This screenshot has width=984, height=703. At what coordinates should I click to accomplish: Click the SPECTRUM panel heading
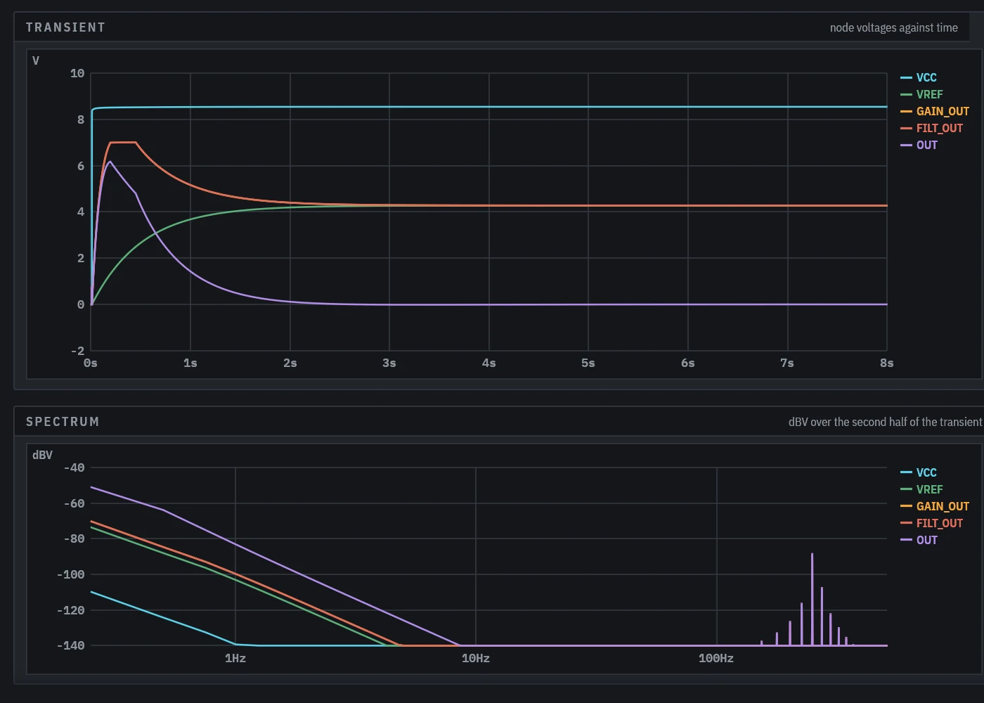coord(63,422)
